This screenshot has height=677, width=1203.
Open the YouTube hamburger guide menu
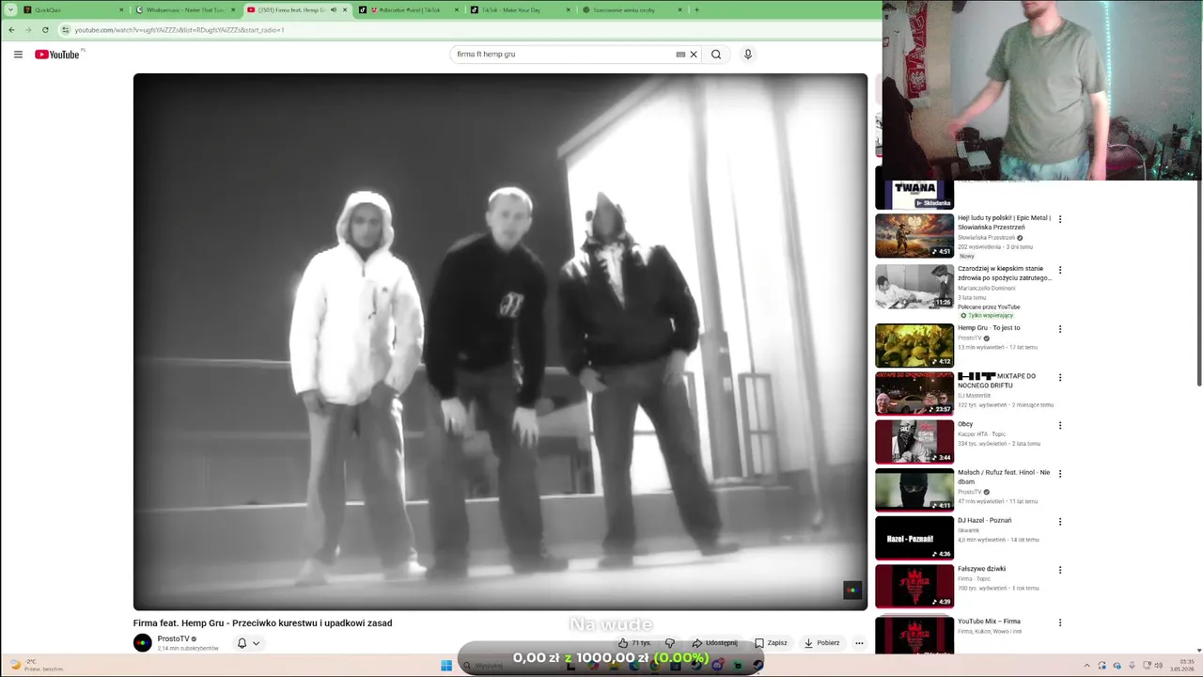[18, 55]
